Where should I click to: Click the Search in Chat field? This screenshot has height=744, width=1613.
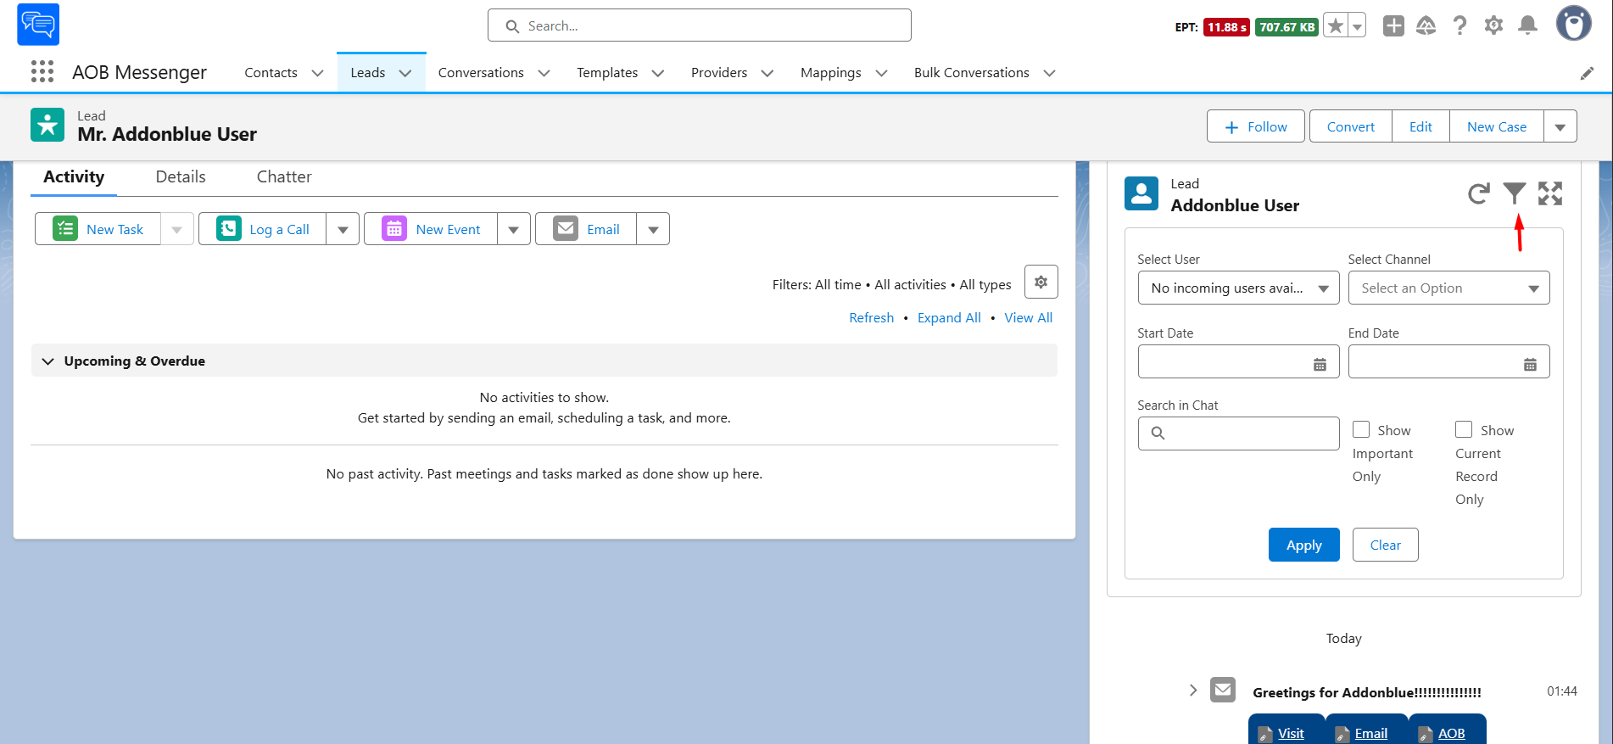[x=1238, y=434]
